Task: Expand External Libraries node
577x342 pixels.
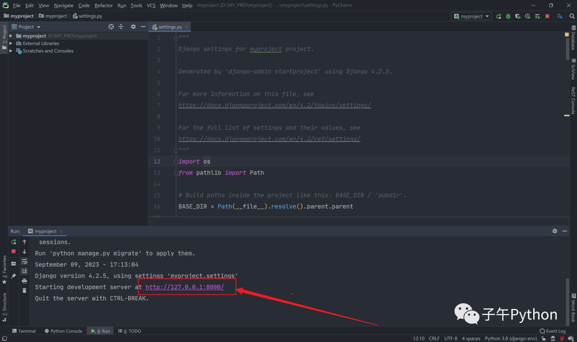Action: pos(11,43)
